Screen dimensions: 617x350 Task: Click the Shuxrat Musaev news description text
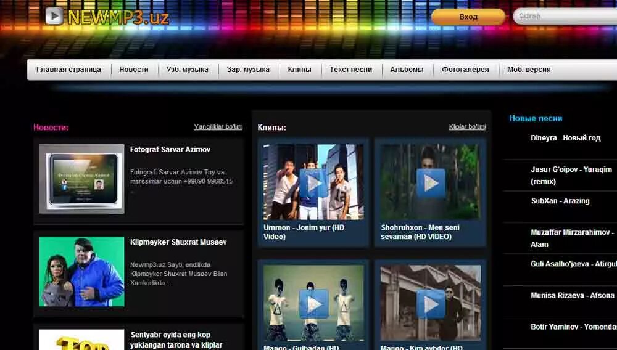(179, 274)
